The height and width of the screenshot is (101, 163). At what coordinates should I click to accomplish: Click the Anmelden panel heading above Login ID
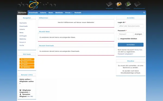[131, 18]
